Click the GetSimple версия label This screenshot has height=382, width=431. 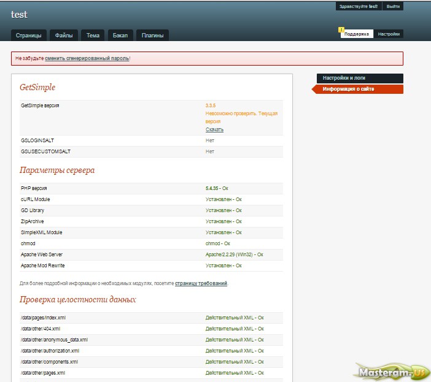tap(40, 105)
